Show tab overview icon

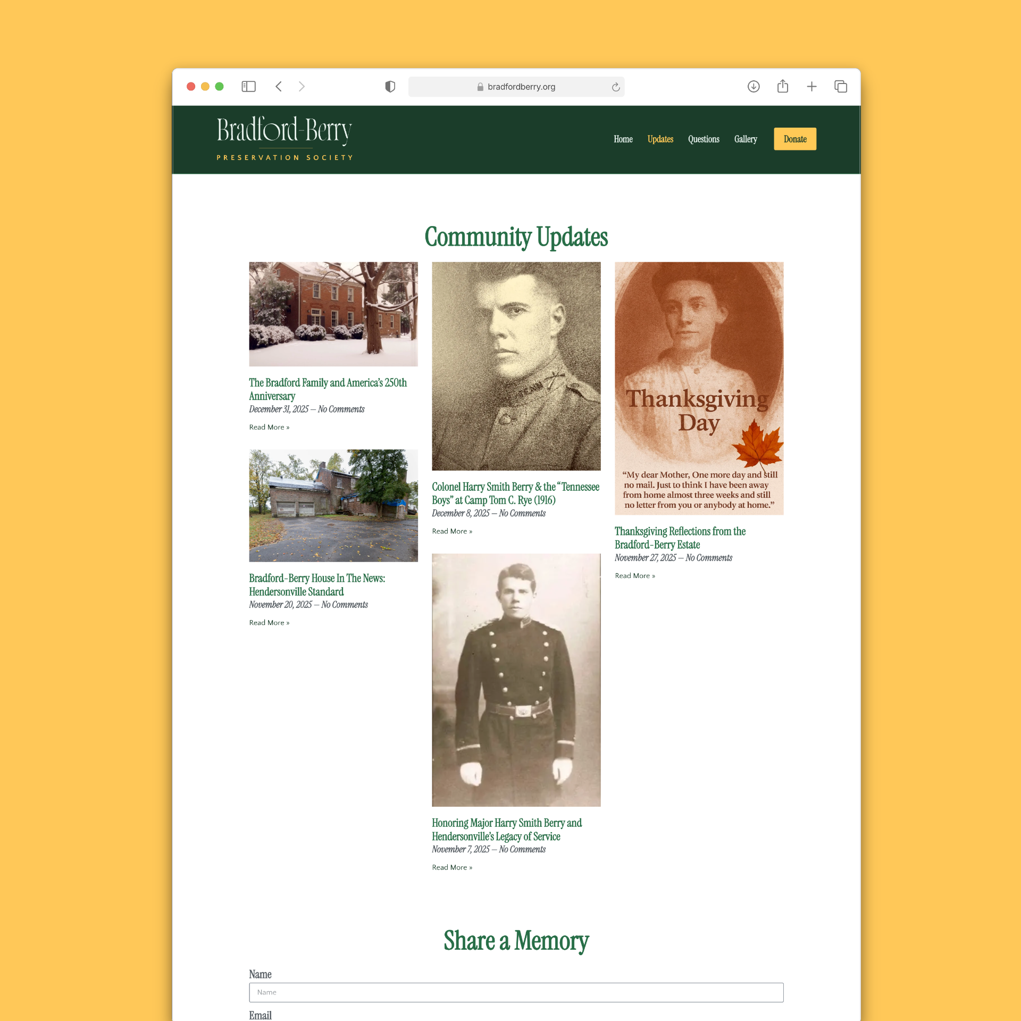coord(841,87)
